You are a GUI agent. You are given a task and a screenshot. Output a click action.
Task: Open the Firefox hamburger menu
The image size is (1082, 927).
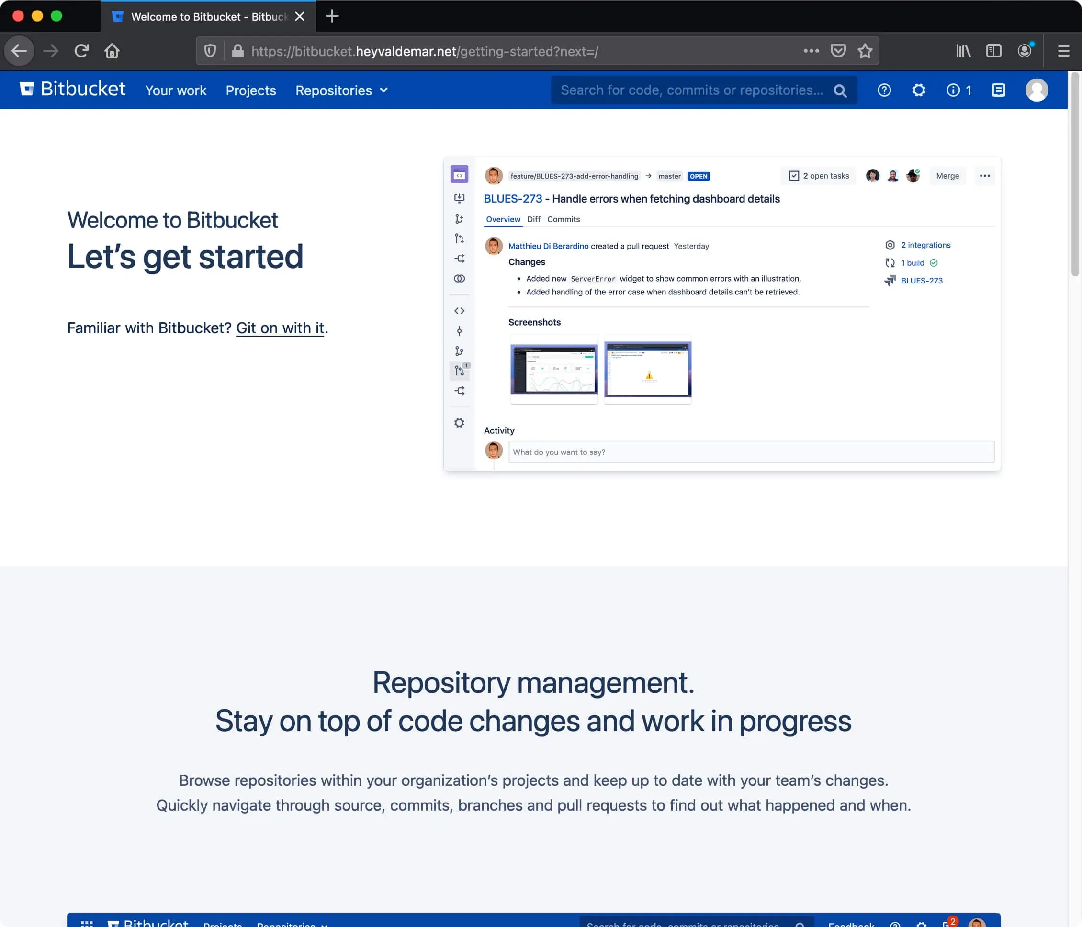click(x=1064, y=51)
